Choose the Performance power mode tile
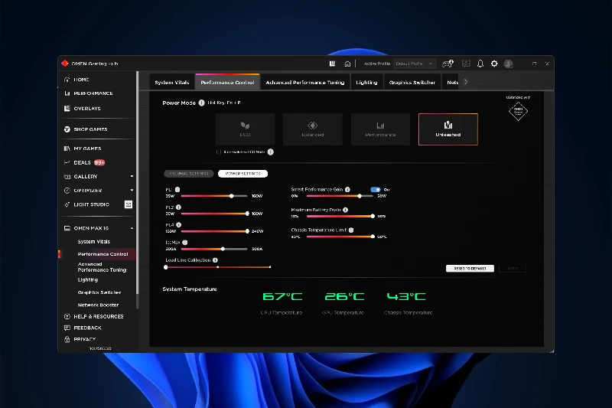Image resolution: width=612 pixels, height=408 pixels. (x=380, y=129)
